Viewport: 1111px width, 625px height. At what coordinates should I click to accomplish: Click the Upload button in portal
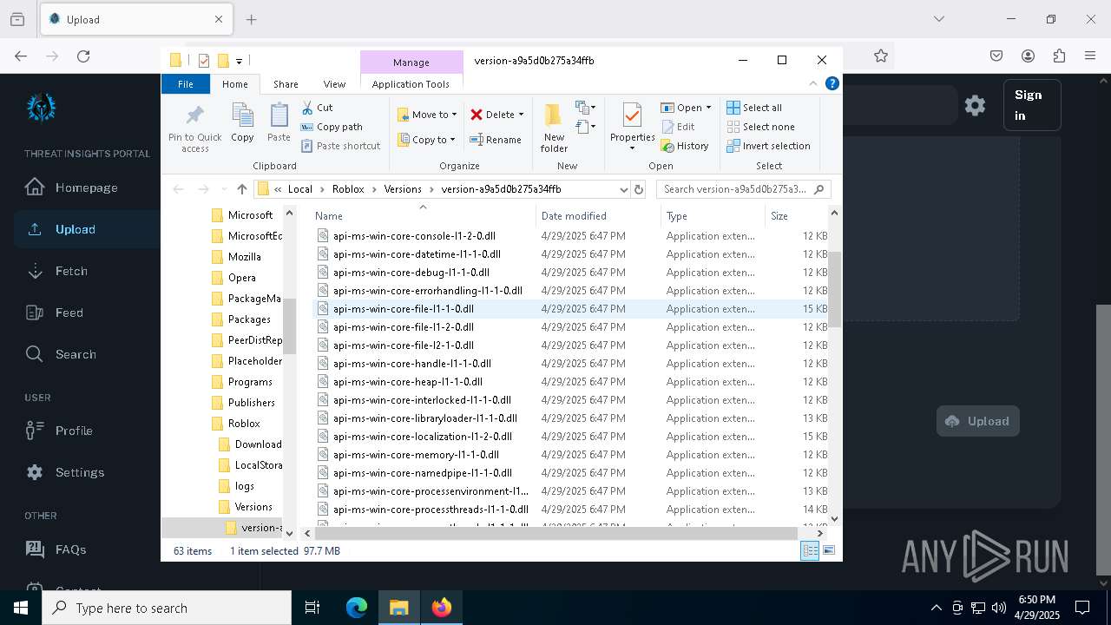point(977,421)
